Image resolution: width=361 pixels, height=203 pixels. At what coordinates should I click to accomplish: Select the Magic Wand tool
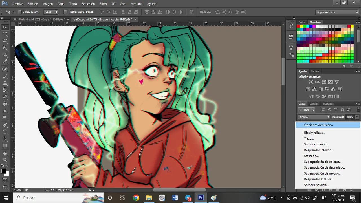coord(5,48)
